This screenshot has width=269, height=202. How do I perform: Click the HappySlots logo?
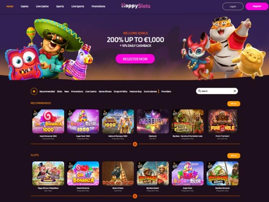(135, 6)
